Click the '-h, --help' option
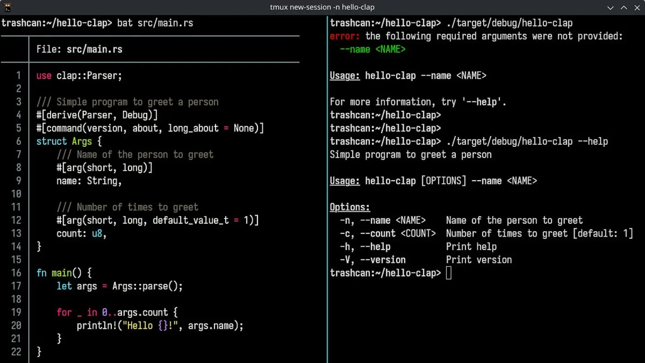This screenshot has height=363, width=645. 365,246
